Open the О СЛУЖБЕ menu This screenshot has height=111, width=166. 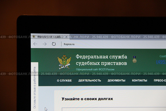click(x=64, y=81)
